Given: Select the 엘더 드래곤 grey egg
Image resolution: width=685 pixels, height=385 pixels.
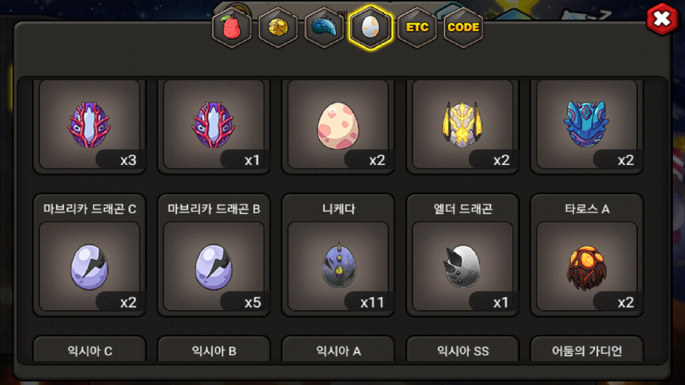Looking at the screenshot, I should click(x=463, y=255).
